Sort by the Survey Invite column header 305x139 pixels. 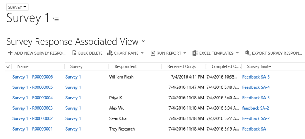[x=259, y=66]
